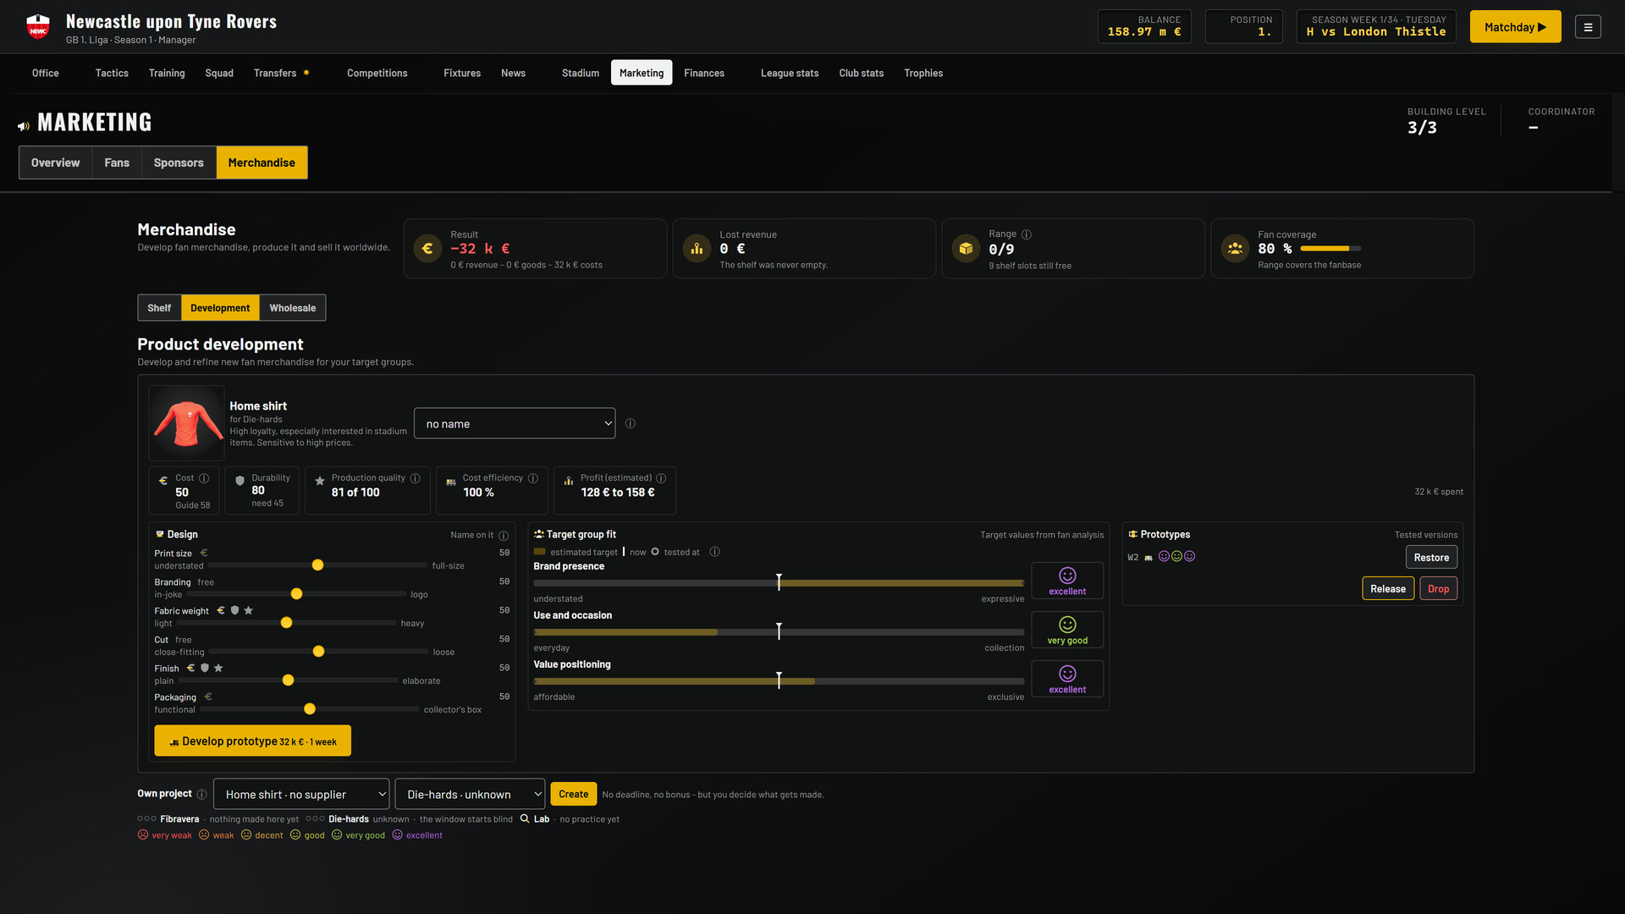Click the Print size slider handle
1625x914 pixels.
pos(318,565)
